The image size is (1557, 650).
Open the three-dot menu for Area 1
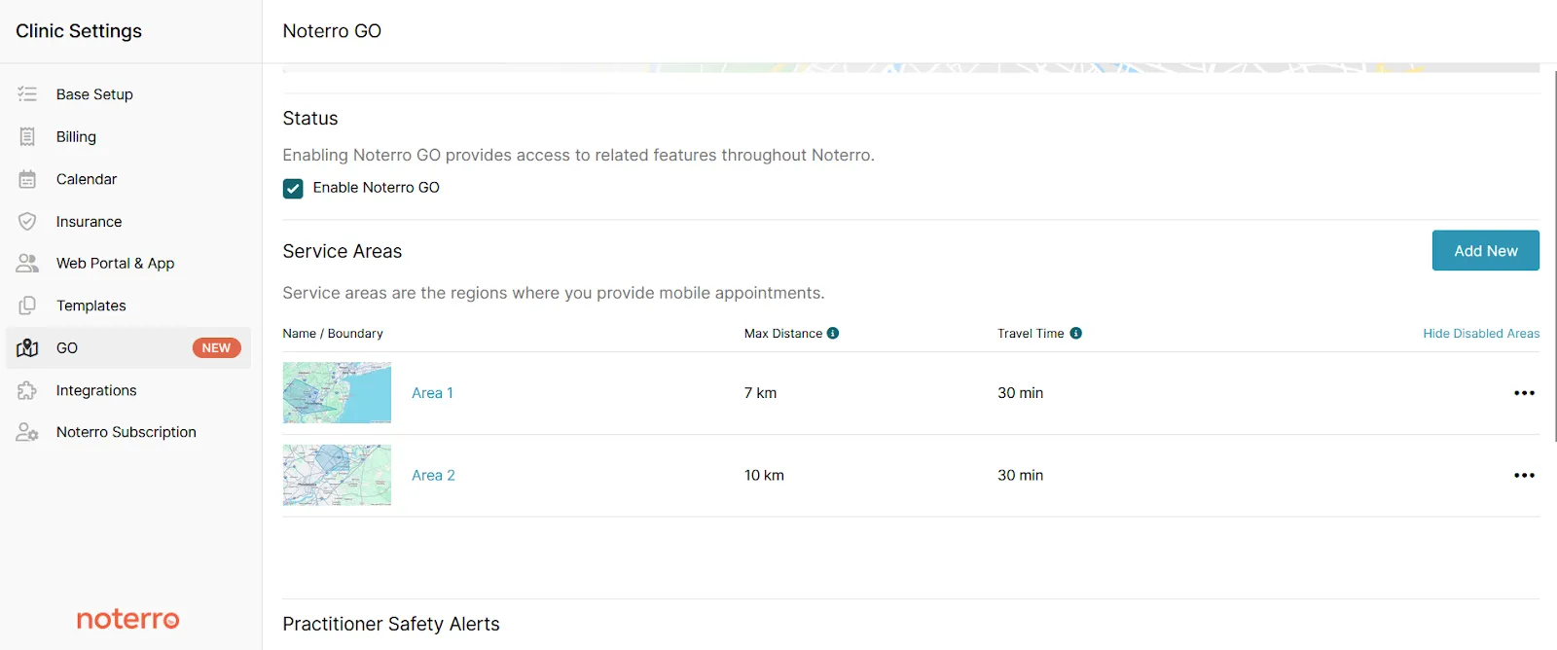[1524, 393]
